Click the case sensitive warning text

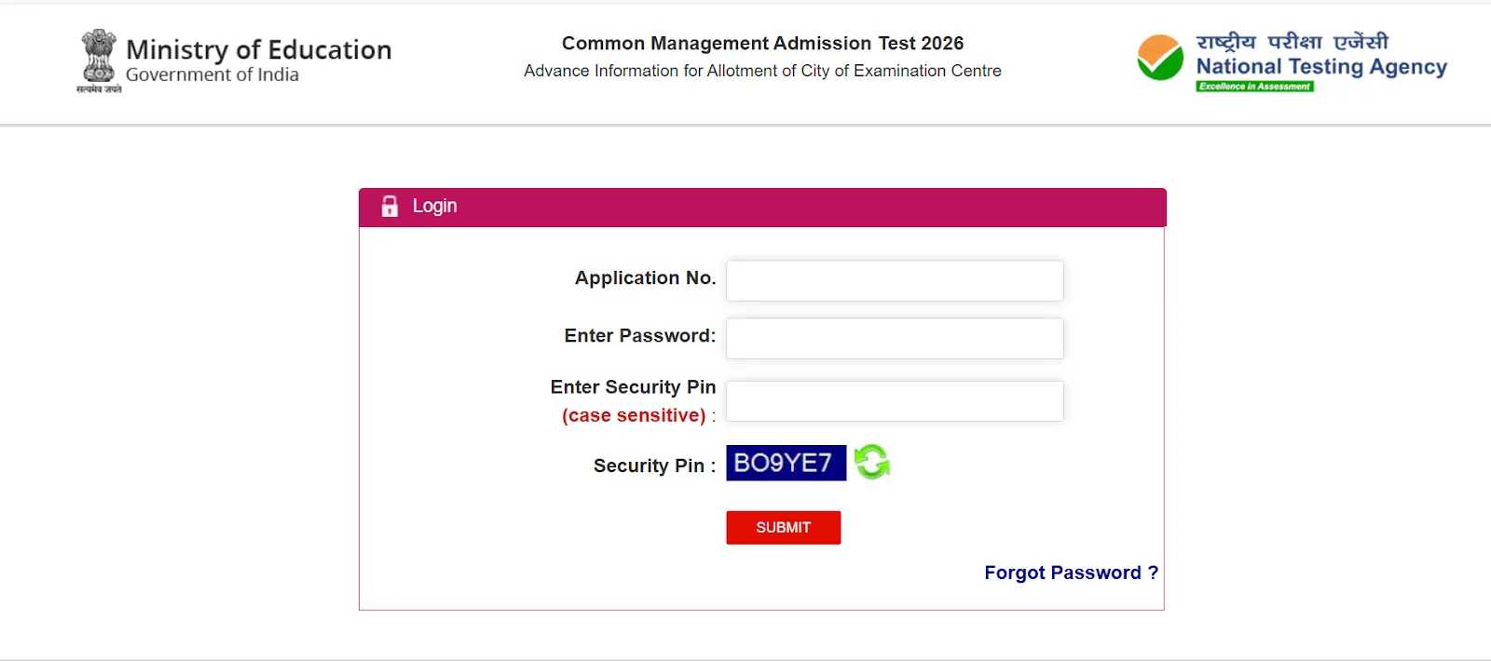click(634, 415)
